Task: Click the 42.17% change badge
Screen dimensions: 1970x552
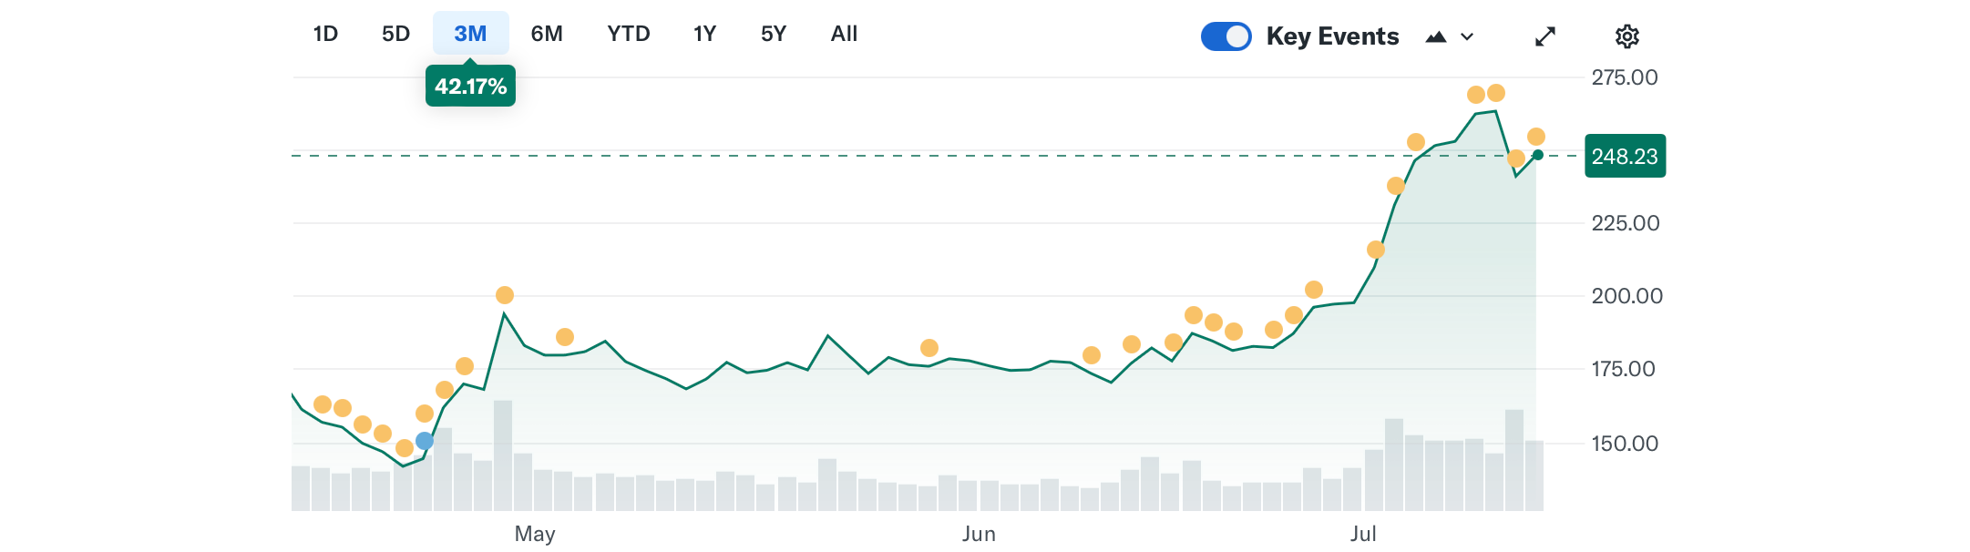Action: tap(470, 87)
